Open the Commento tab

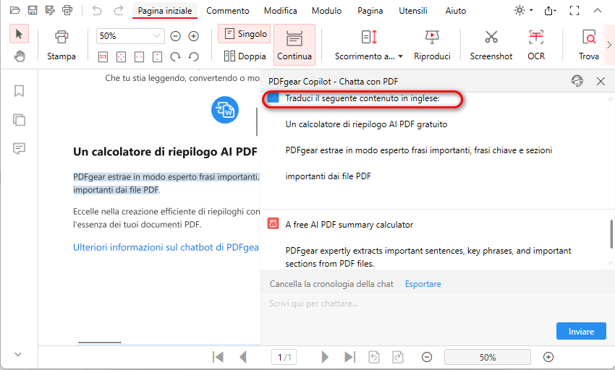point(228,11)
